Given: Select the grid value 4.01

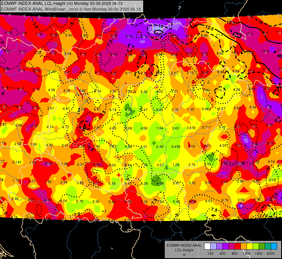Looking at the screenshot, I should [x=144, y=147].
